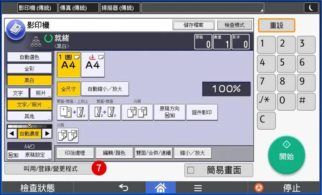Tap number key 9
Screen dimensions: 322x195
tap(306, 83)
